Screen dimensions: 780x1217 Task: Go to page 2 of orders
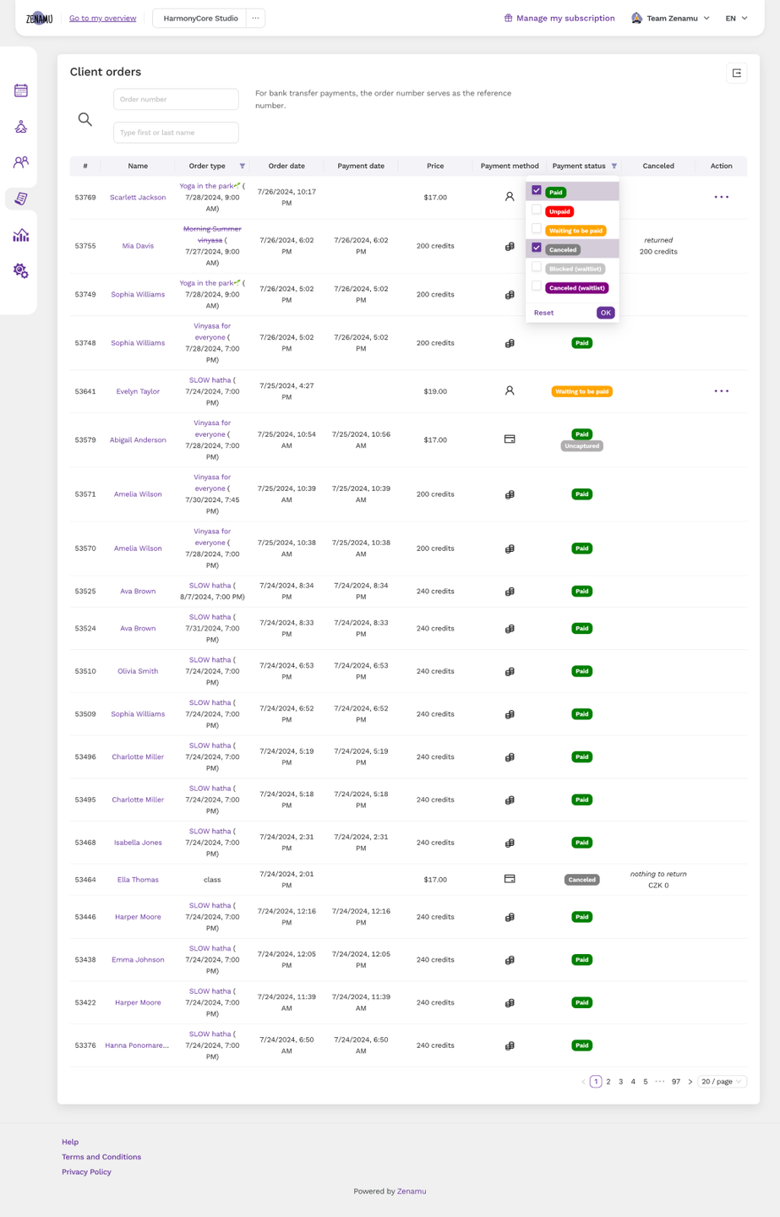click(608, 1082)
